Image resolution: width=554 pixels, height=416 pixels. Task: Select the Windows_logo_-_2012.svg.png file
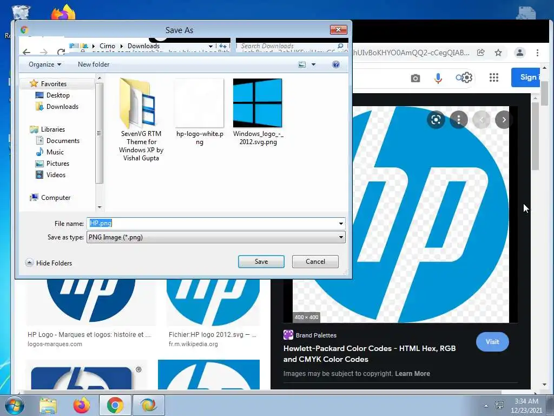[x=258, y=112]
